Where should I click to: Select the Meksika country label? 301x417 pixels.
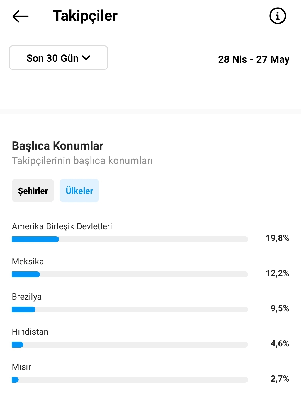click(x=28, y=261)
